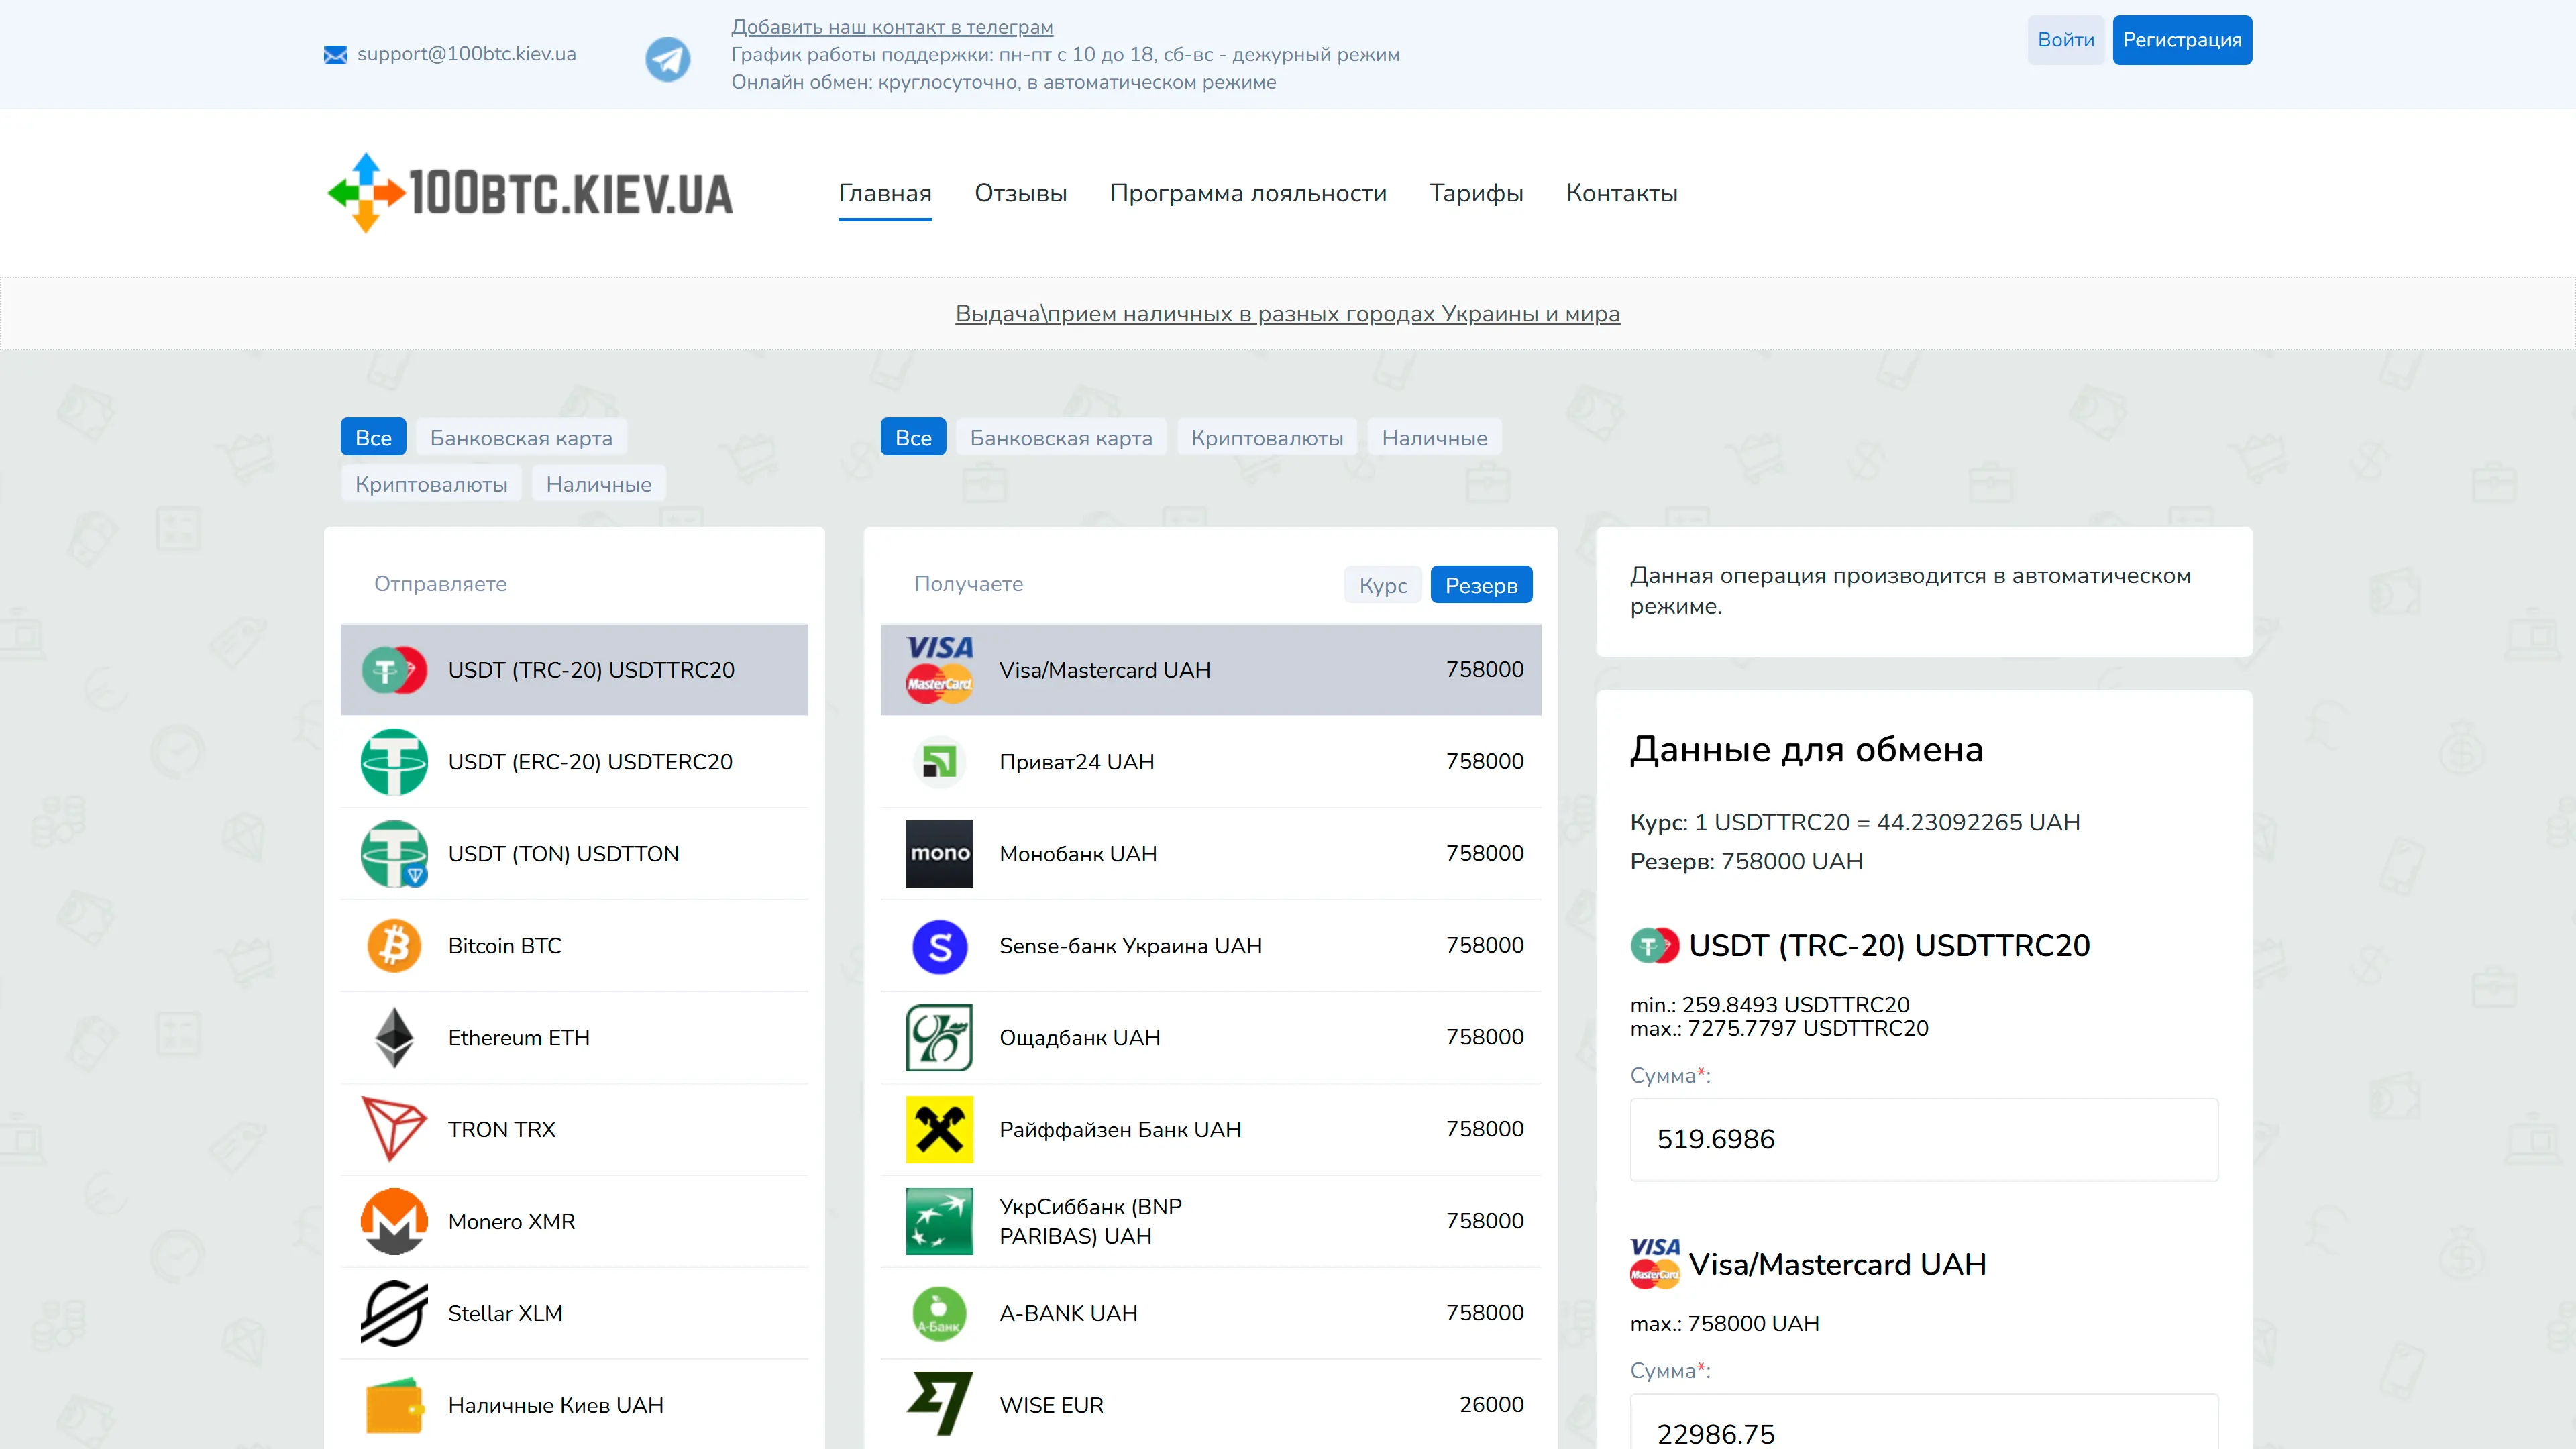Select Bitcoin BTC row text
This screenshot has width=2576, height=1449.
tap(504, 946)
